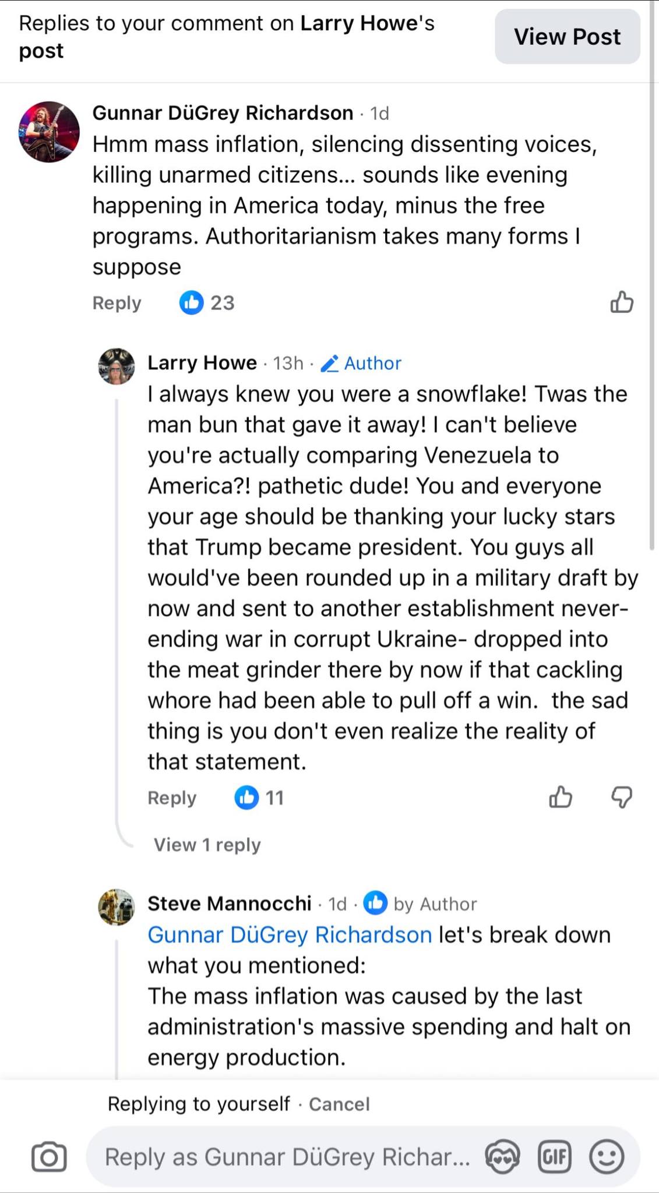The image size is (659, 1193).
Task: Tap Gunnar's guitar profile picture
Action: [49, 132]
